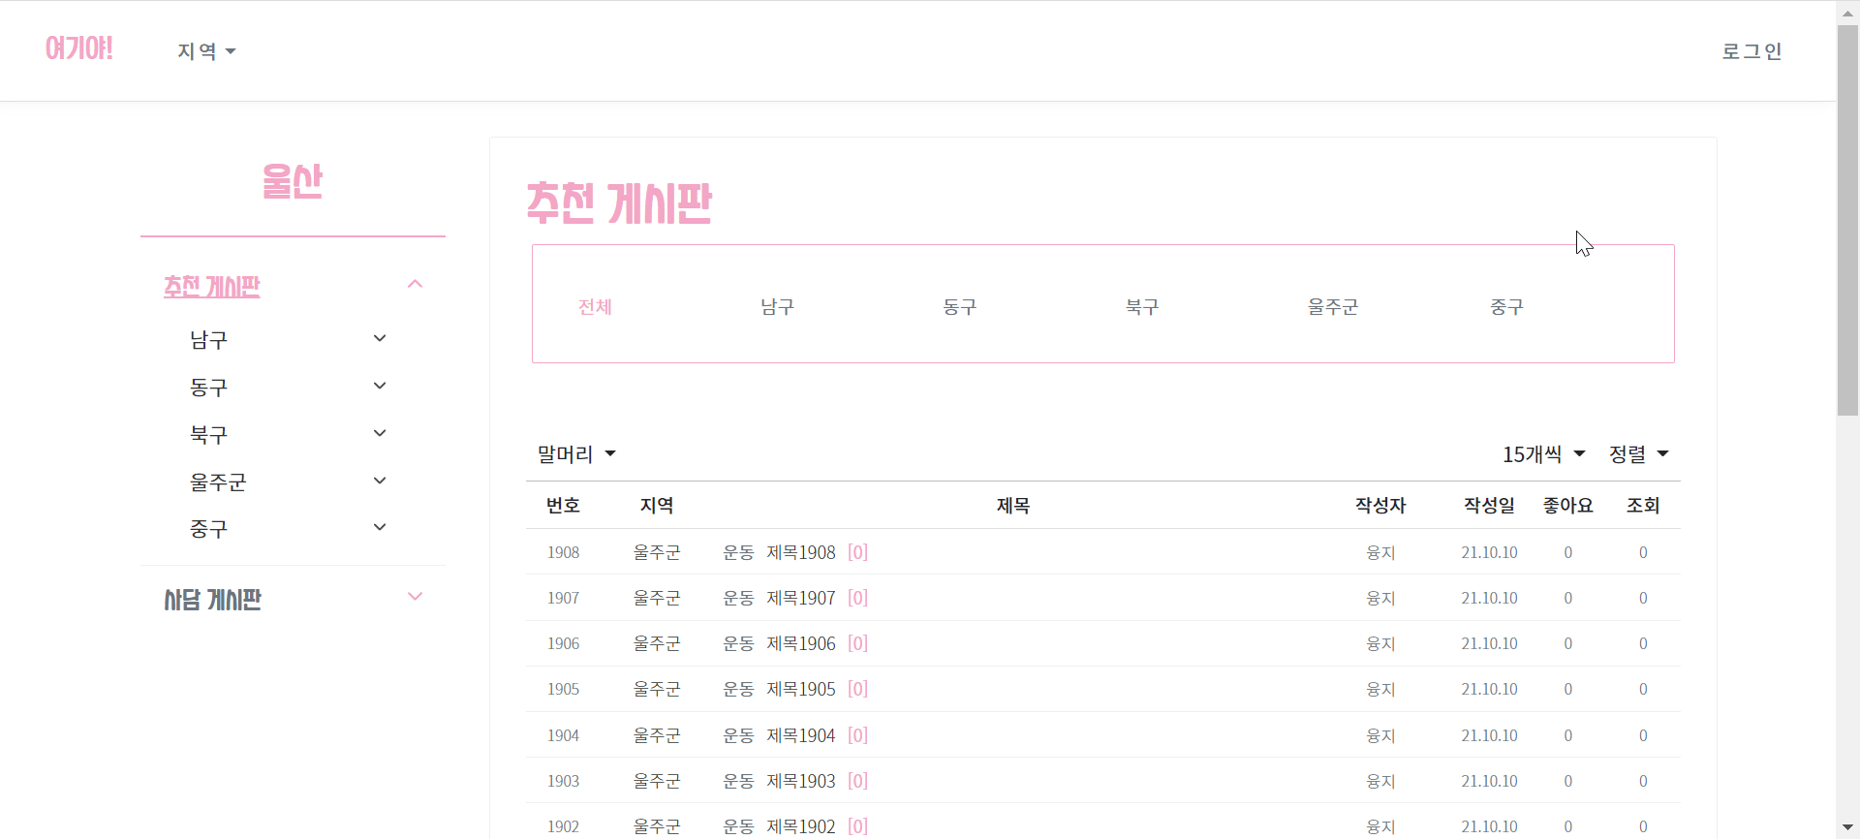Select 북구 in the sidebar list
Image resolution: width=1860 pixels, height=839 pixels.
pyautogui.click(x=208, y=435)
